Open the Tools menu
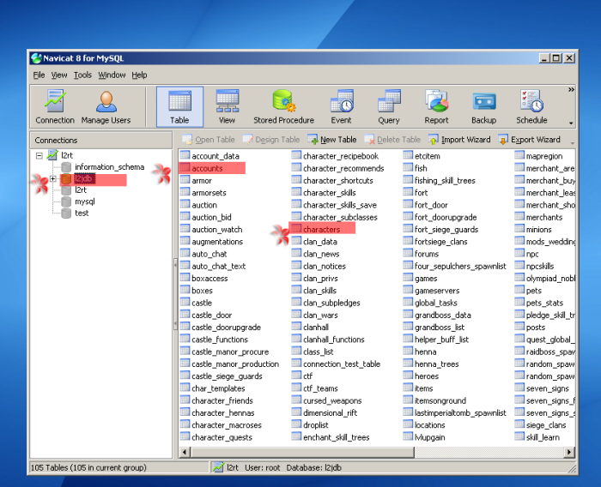This screenshot has height=487, width=601. (82, 75)
